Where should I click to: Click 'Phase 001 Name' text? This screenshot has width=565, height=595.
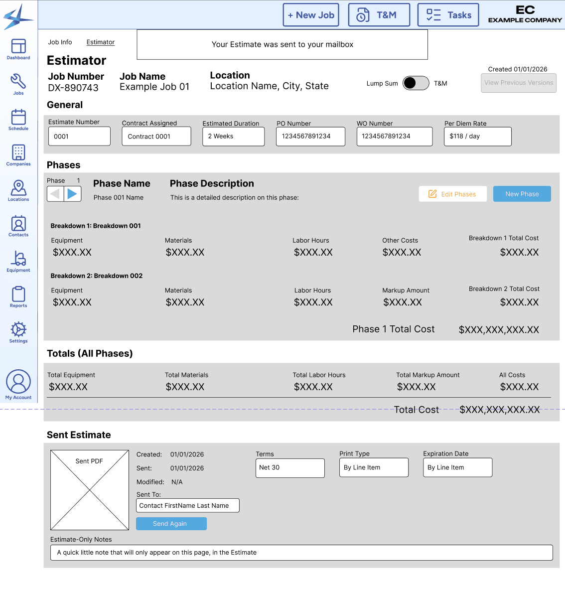click(119, 198)
